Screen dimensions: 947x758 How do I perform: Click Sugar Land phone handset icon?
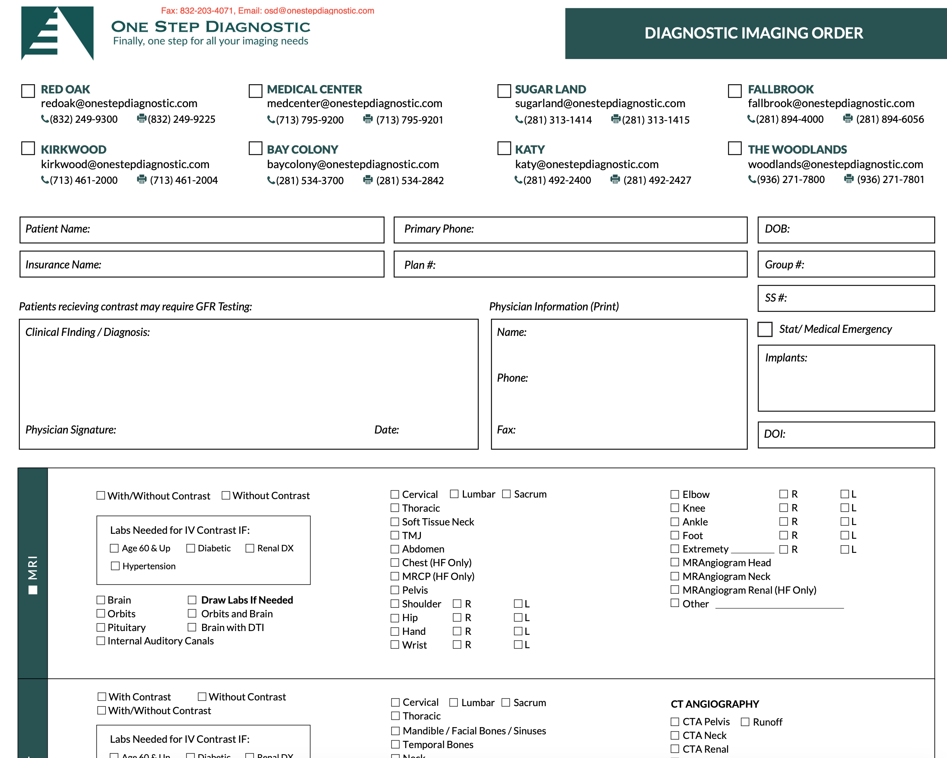tap(519, 119)
